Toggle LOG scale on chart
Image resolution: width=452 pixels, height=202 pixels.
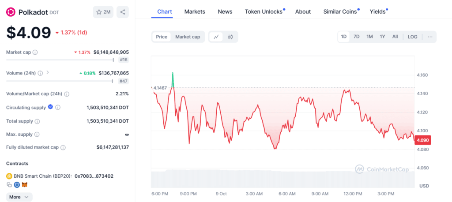[x=413, y=37]
